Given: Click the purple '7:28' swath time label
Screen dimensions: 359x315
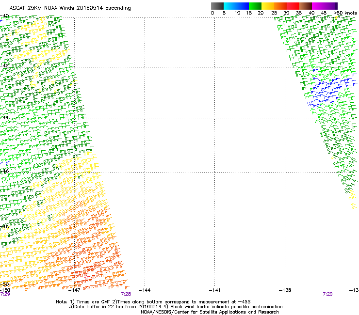Looking at the screenshot, I should [x=126, y=294].
